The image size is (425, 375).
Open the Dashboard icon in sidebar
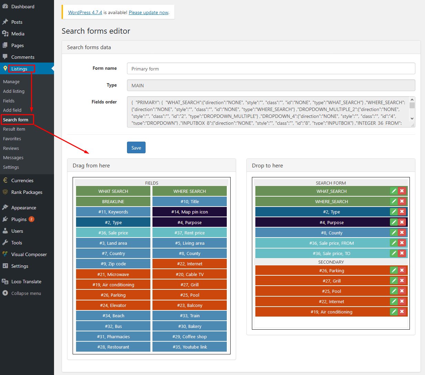(5, 7)
